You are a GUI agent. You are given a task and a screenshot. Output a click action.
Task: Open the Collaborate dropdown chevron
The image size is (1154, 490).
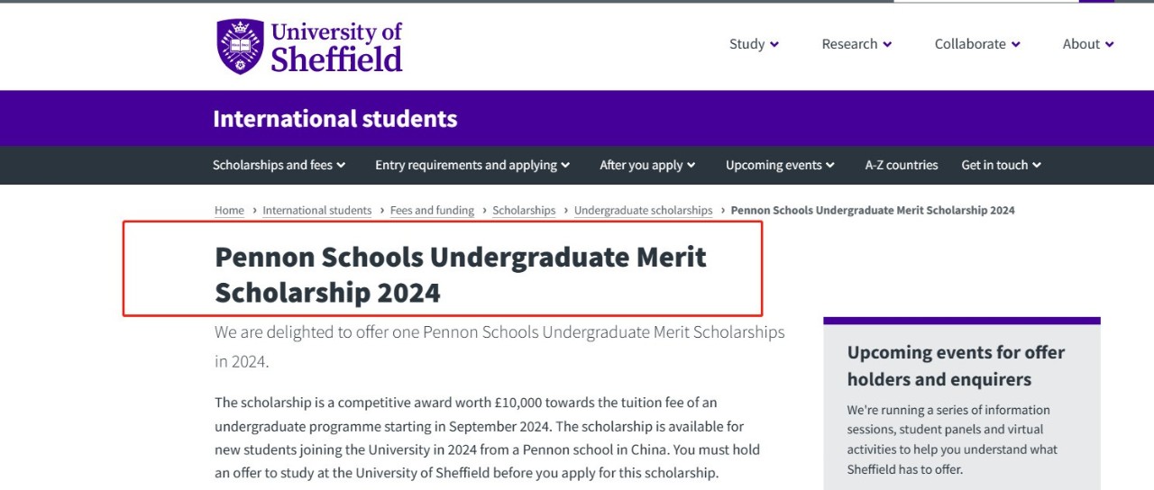1016,44
